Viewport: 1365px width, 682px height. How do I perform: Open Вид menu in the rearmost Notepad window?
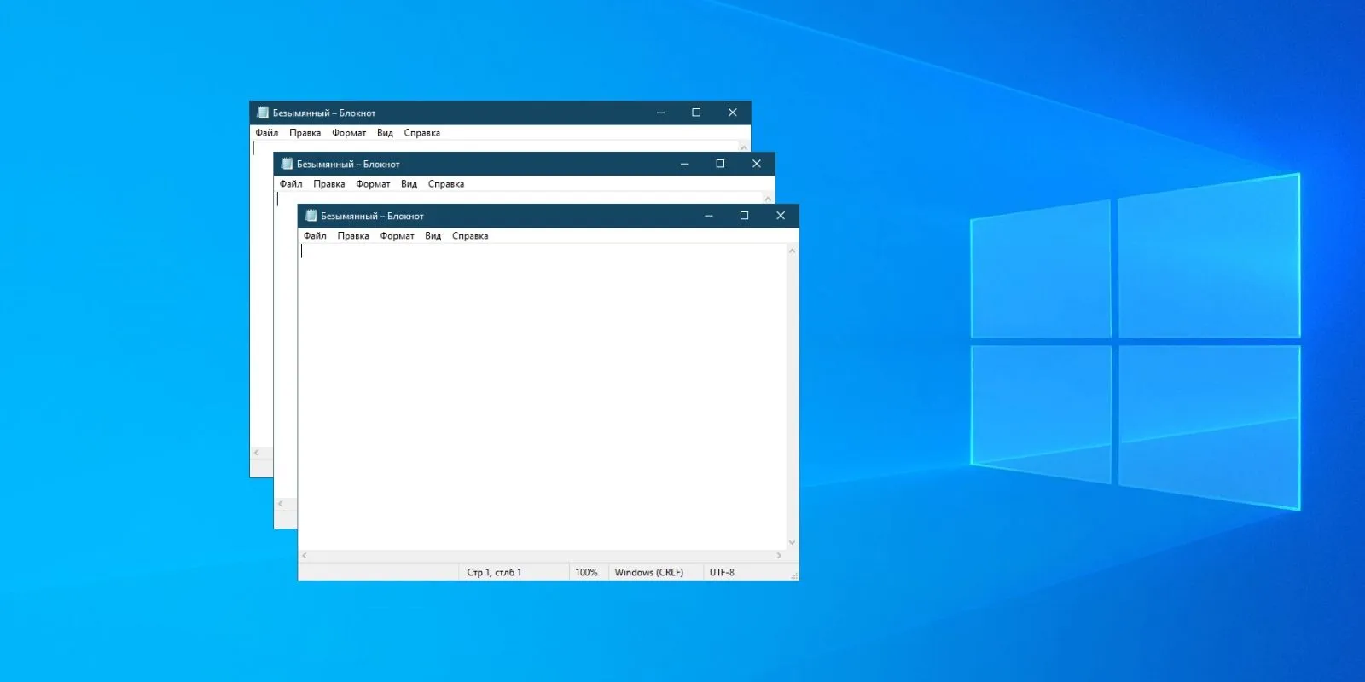(x=386, y=133)
